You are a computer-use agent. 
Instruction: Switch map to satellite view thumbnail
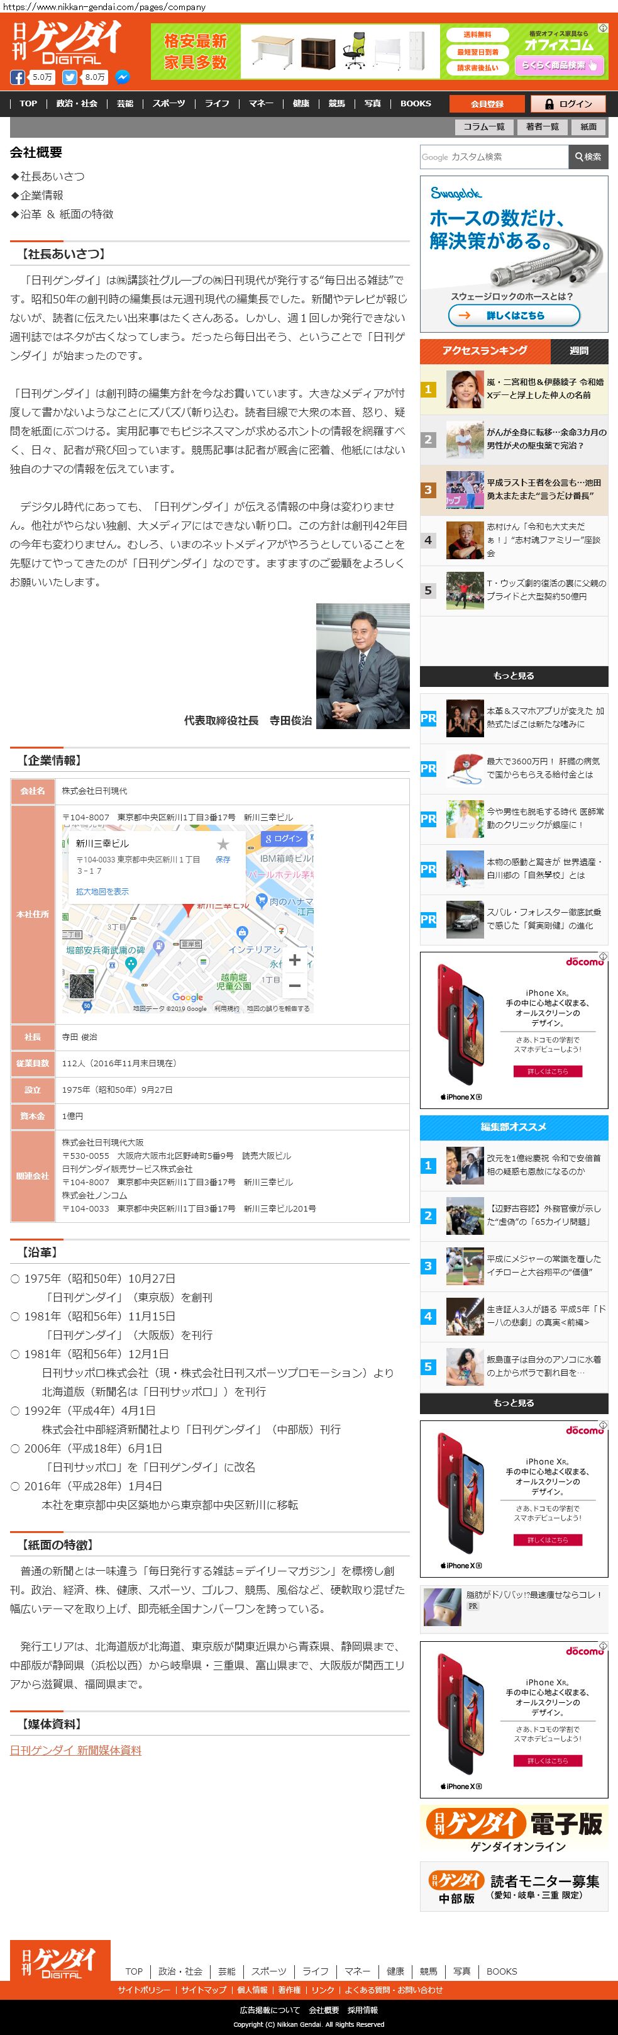81,986
